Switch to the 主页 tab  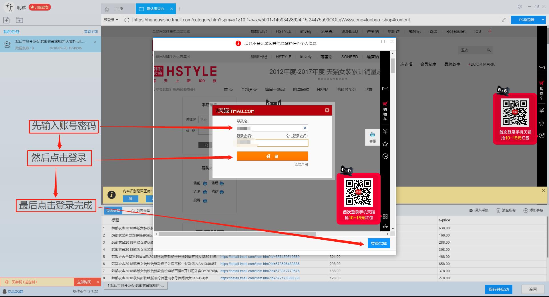pyautogui.click(x=120, y=9)
